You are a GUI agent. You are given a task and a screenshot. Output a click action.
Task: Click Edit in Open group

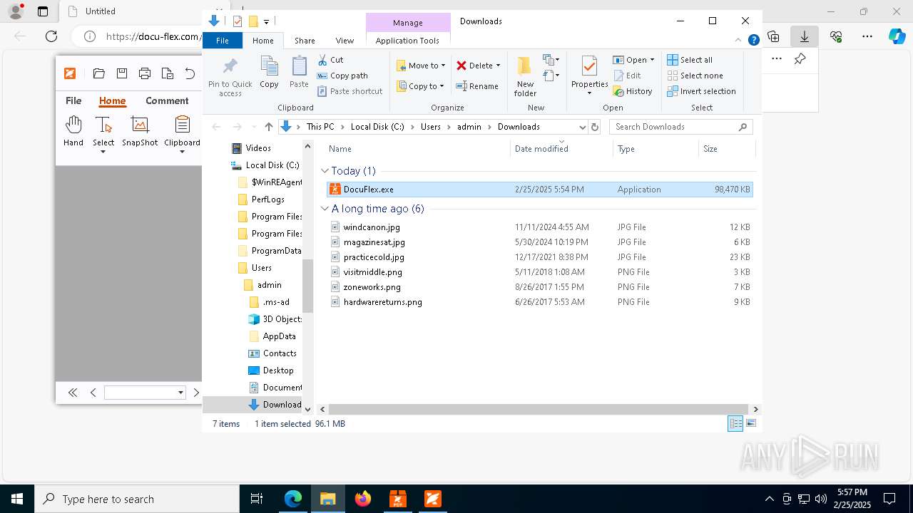[x=627, y=76]
